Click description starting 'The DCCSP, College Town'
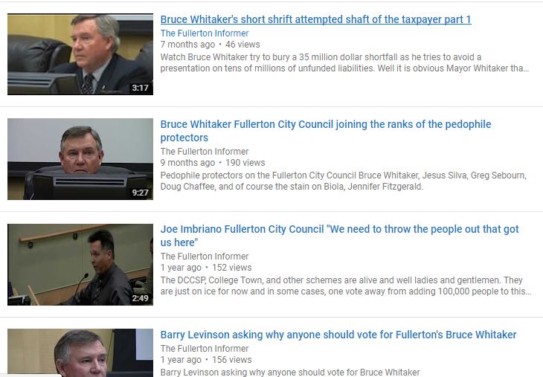Viewport: 543px width, 377px height. click(346, 286)
